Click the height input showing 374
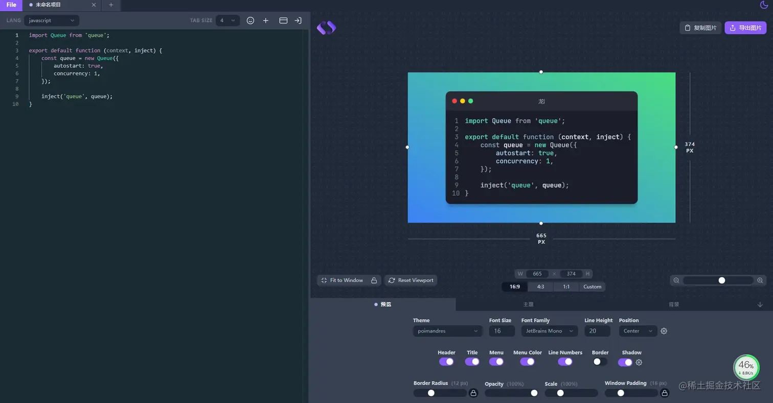Screen dimensions: 773x403 (x=571, y=274)
